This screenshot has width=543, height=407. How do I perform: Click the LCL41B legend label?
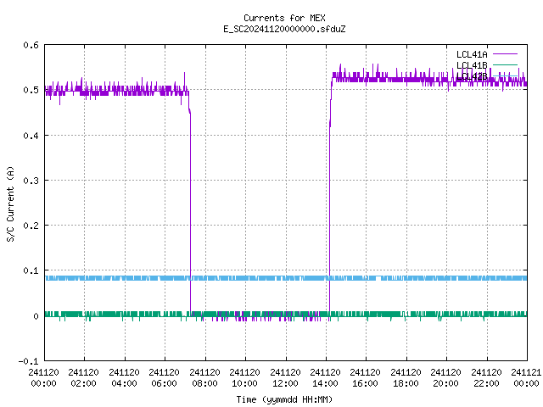472,65
